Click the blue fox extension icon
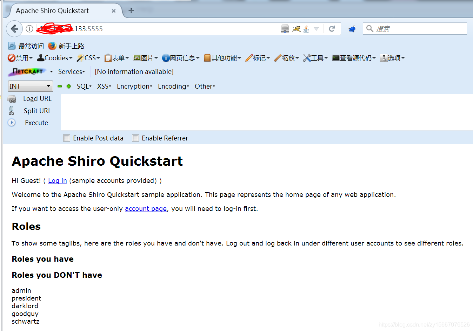473x331 pixels. tap(352, 29)
